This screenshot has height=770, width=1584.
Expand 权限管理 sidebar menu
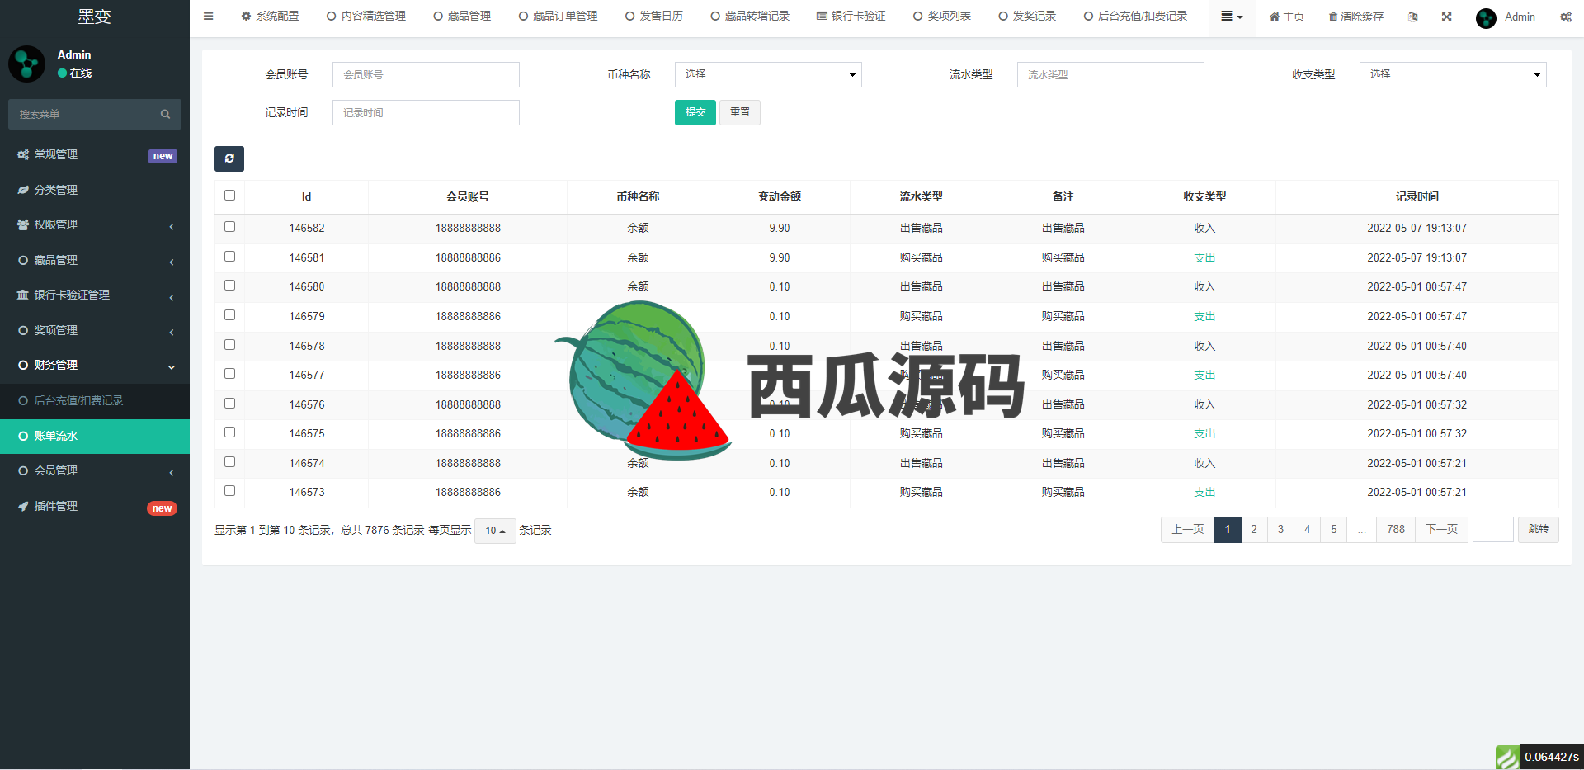(95, 224)
